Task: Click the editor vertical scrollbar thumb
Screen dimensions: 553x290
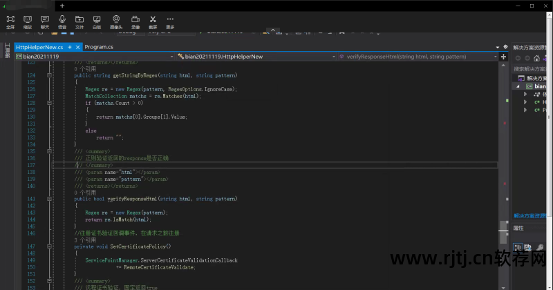Action: click(x=503, y=231)
